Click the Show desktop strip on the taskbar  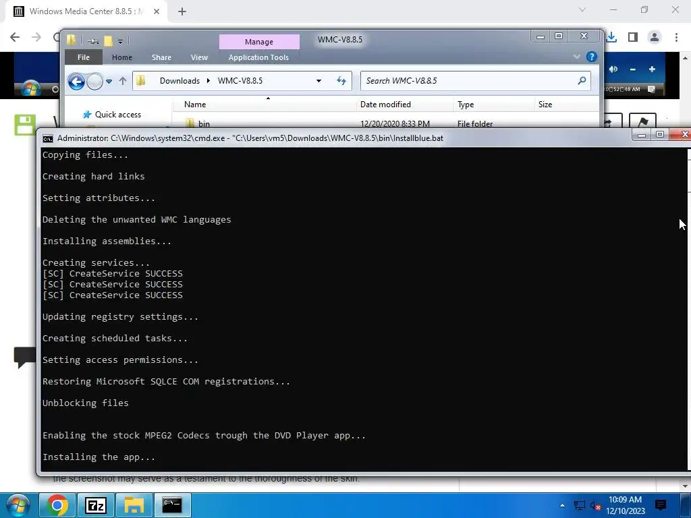686,505
